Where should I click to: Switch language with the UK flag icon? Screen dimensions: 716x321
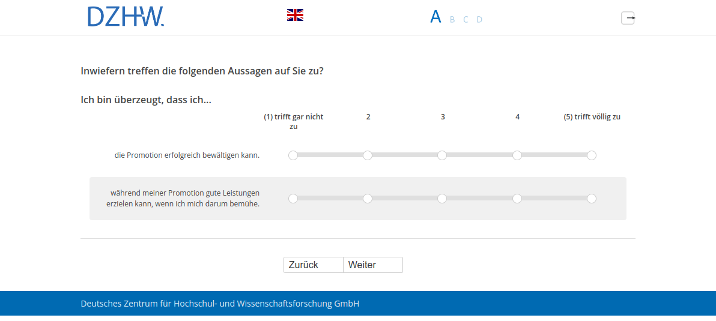pos(295,16)
